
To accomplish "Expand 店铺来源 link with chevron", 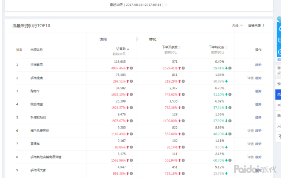I will click(256, 25).
